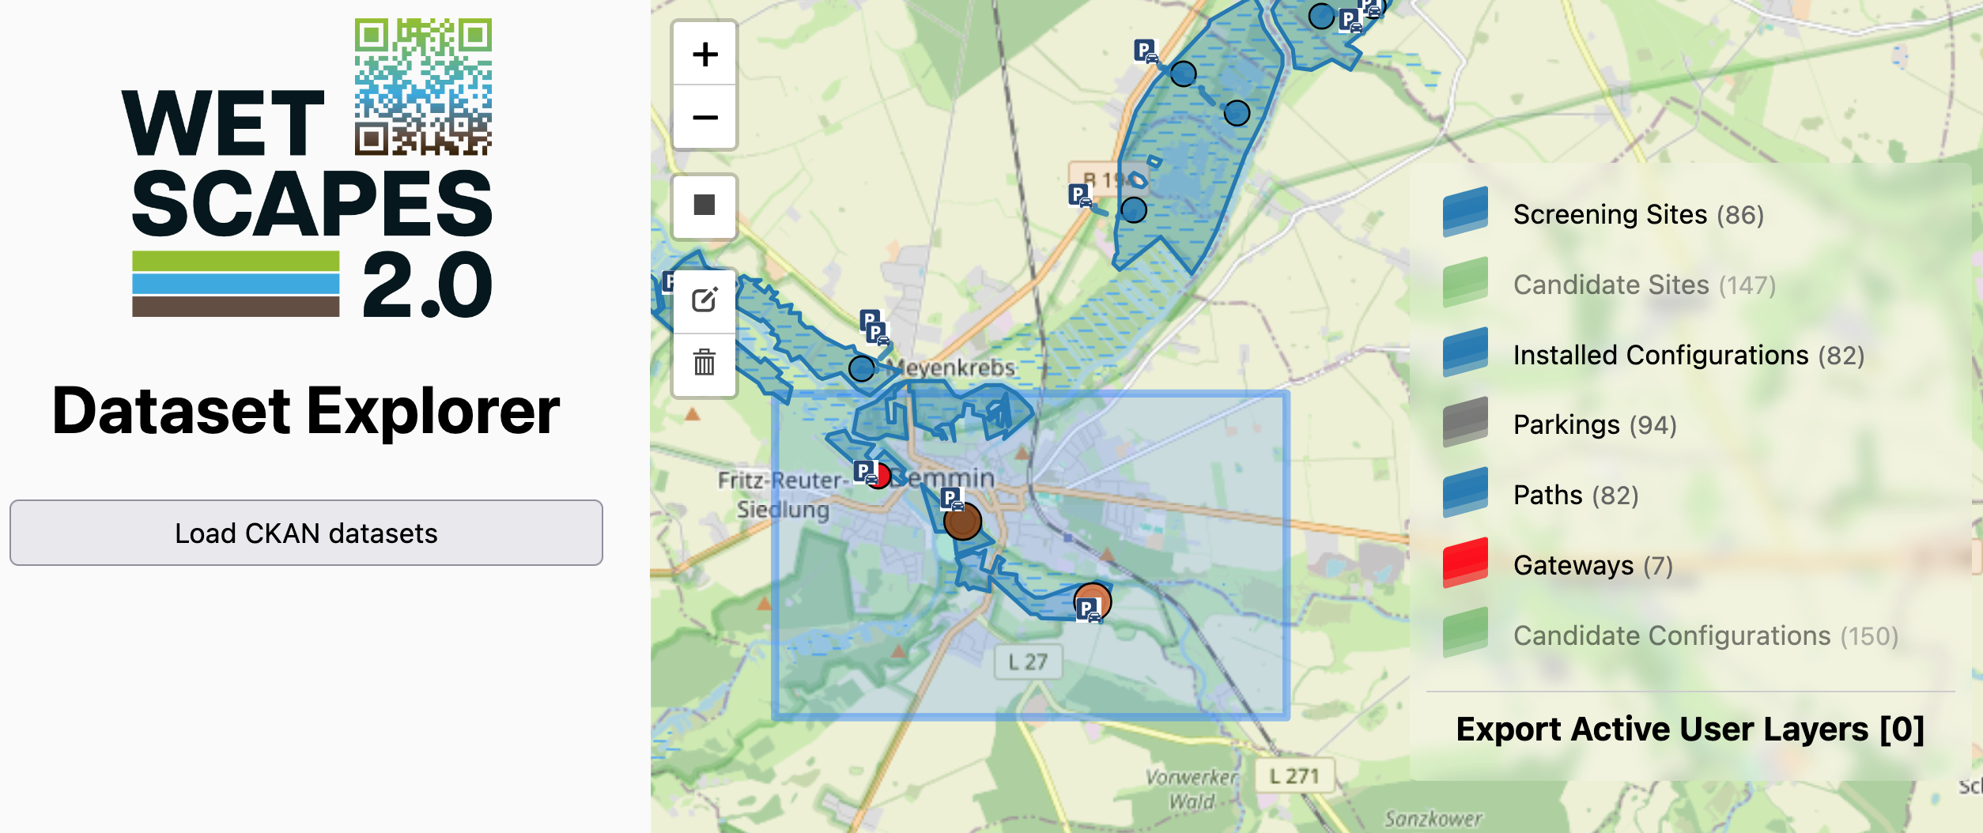1983x833 pixels.
Task: Zoom out of the map
Action: [x=704, y=118]
